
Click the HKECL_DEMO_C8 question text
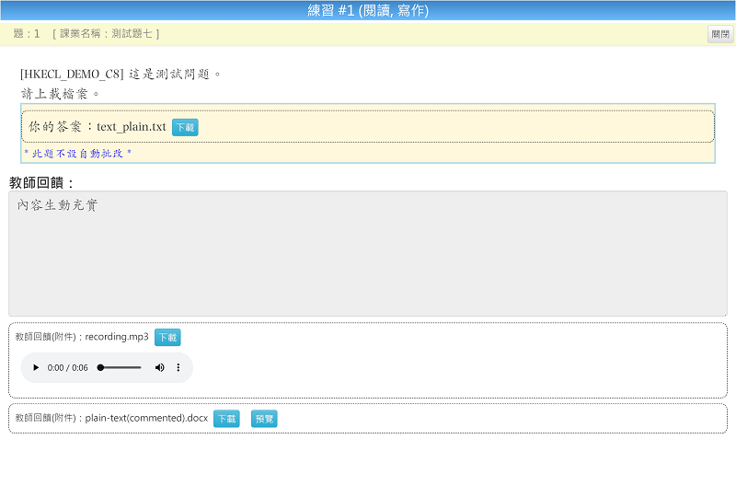point(121,74)
